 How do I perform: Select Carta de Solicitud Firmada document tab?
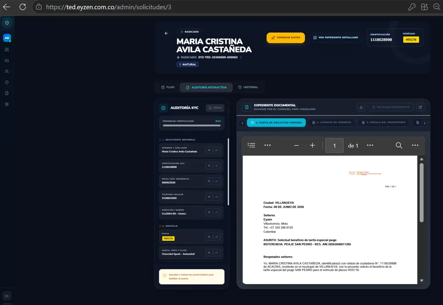point(276,122)
